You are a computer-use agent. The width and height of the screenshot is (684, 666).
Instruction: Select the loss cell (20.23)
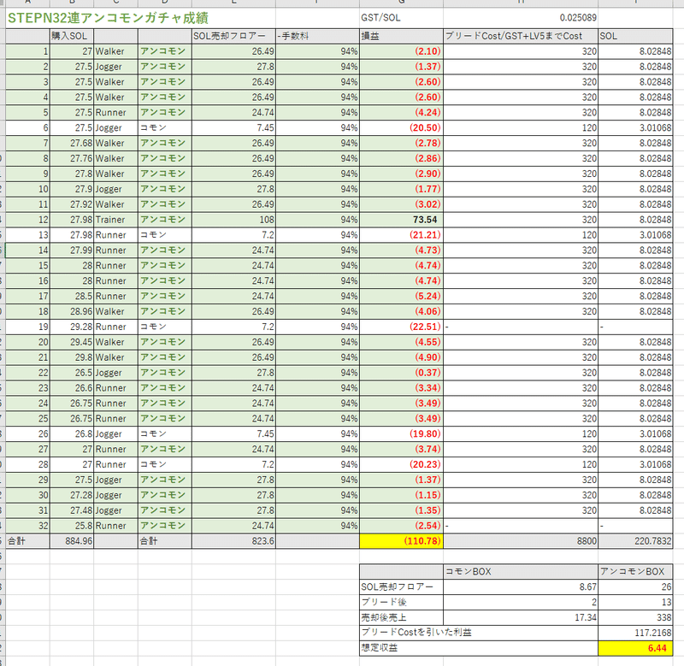click(401, 464)
